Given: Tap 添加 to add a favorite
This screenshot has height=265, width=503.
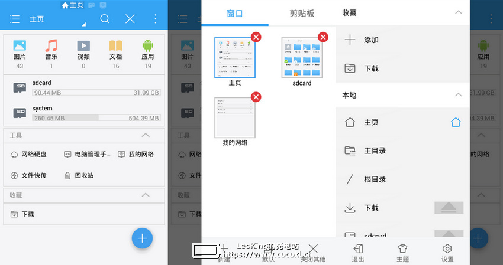Looking at the screenshot, I should point(402,40).
